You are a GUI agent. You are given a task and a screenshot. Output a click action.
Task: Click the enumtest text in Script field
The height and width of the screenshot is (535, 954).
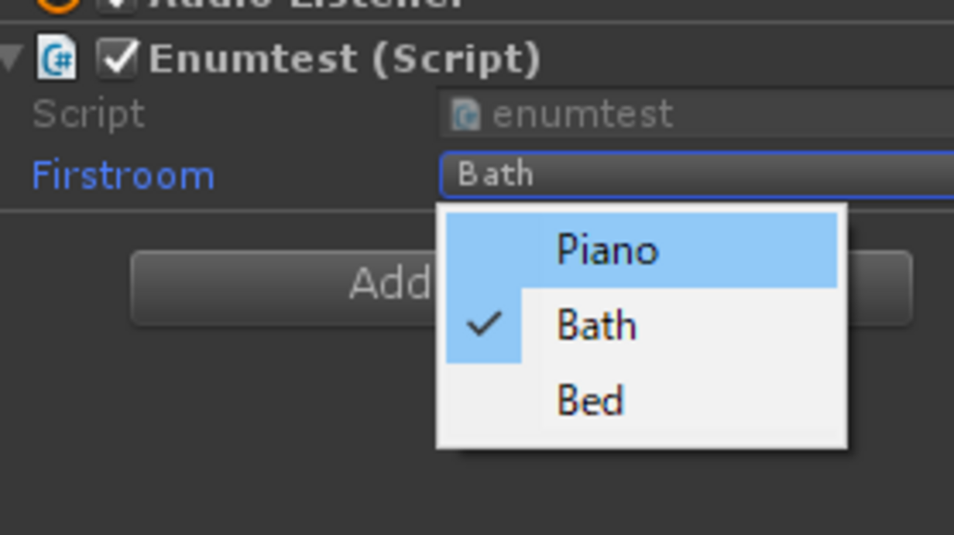click(582, 114)
